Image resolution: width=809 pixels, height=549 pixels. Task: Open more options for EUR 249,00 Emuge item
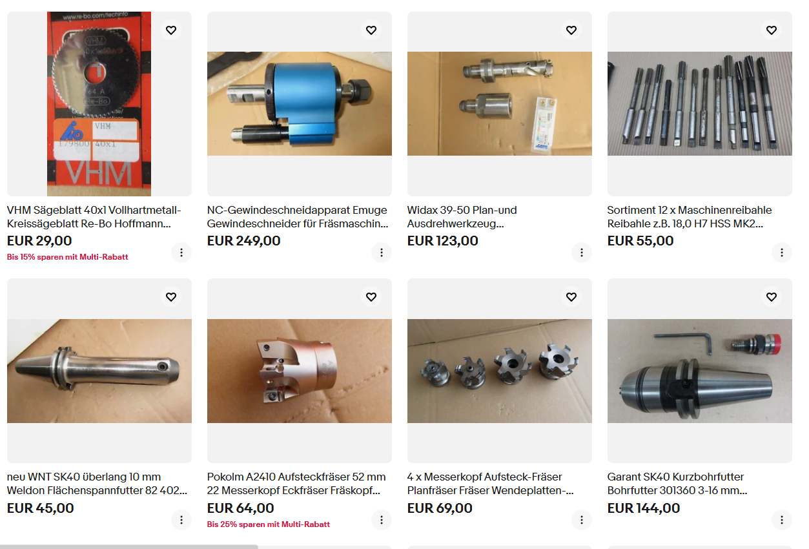coord(382,253)
